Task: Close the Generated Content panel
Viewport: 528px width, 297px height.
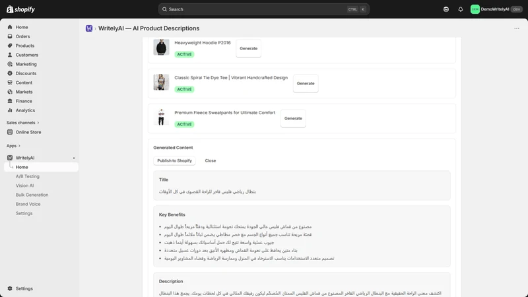Action: click(211, 160)
